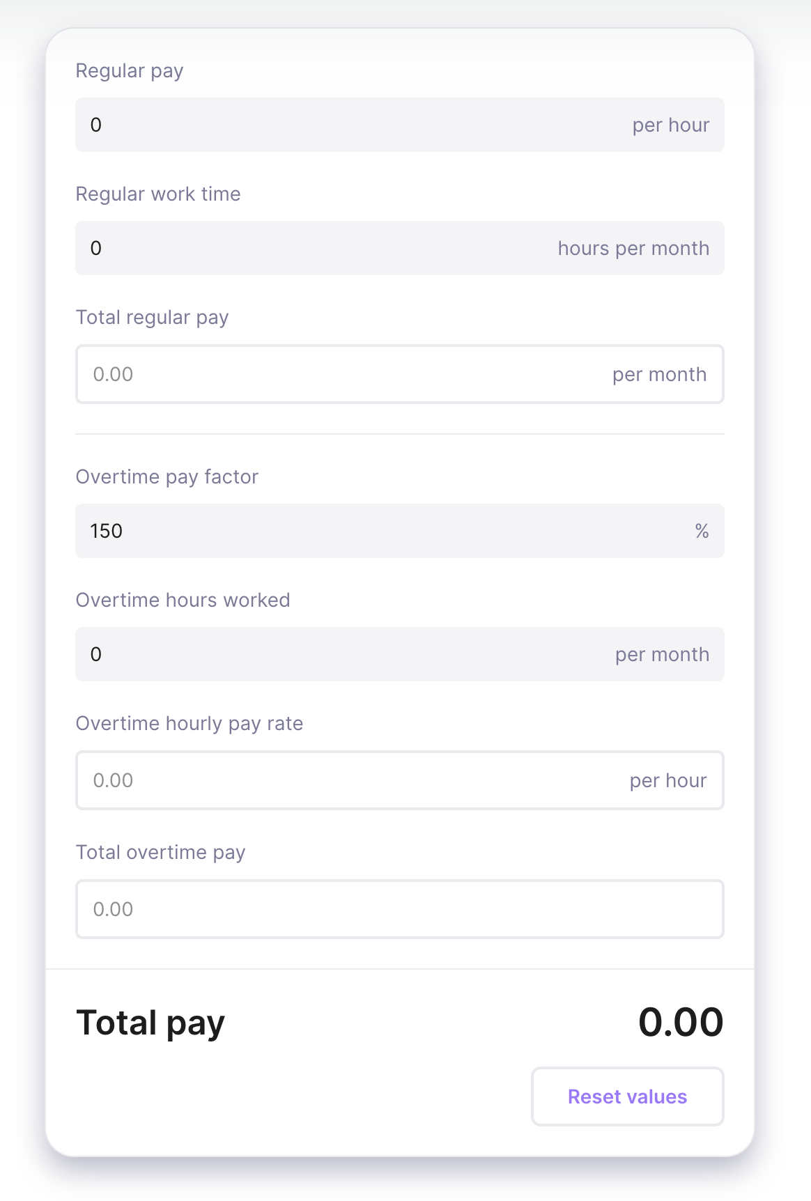Click the Overtime hours worked label
This screenshot has height=1201, width=811.
click(x=183, y=600)
